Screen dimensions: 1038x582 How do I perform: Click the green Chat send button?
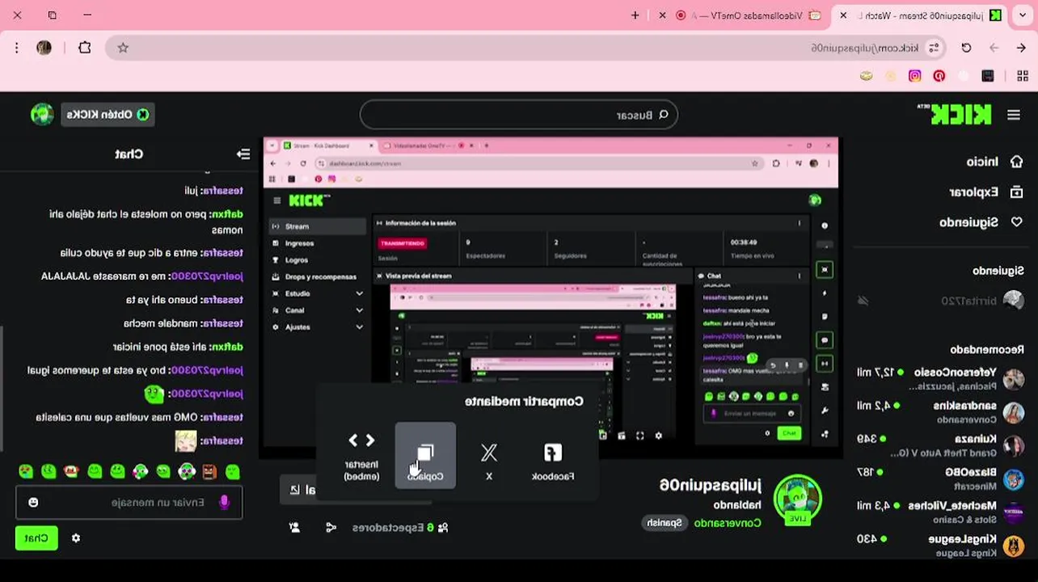pos(36,538)
